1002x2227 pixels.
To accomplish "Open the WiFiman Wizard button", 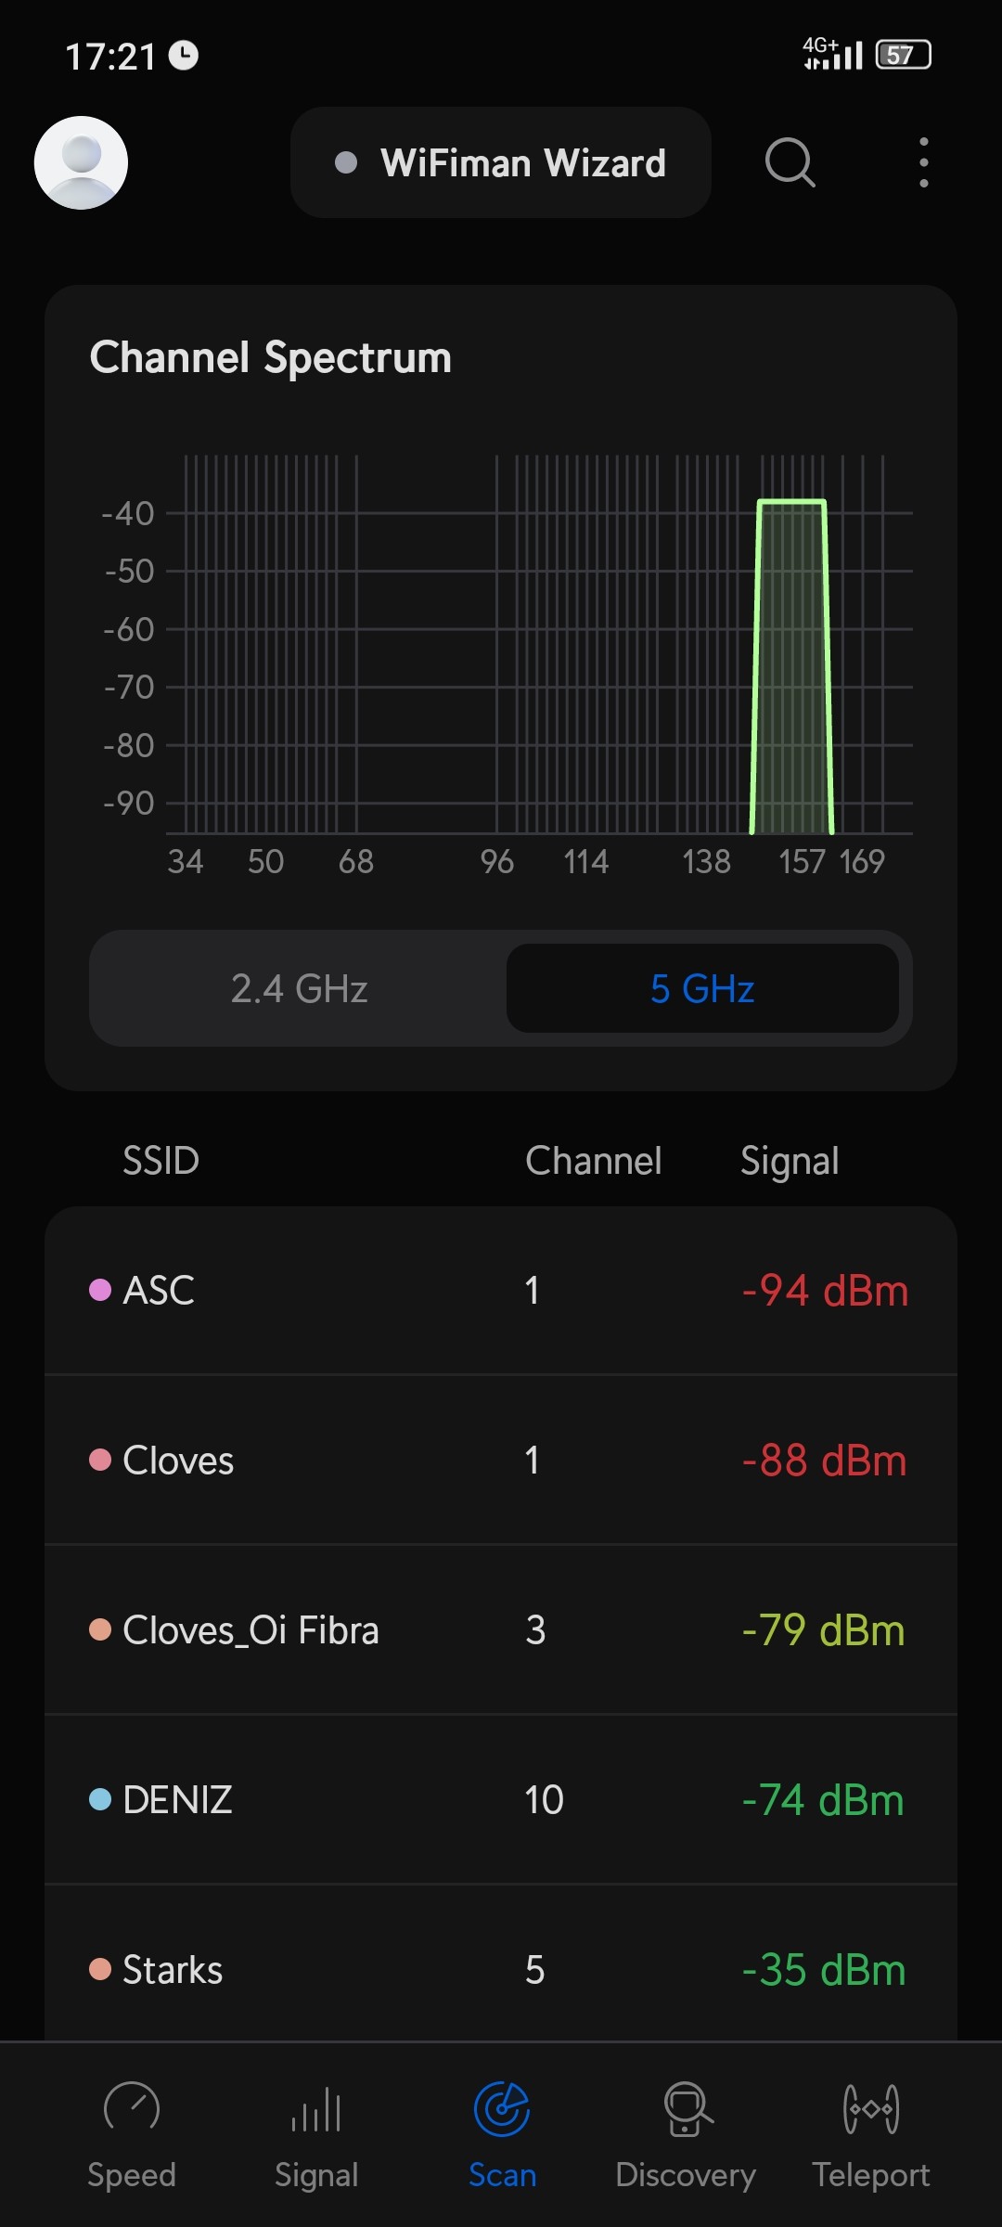I will tap(501, 162).
